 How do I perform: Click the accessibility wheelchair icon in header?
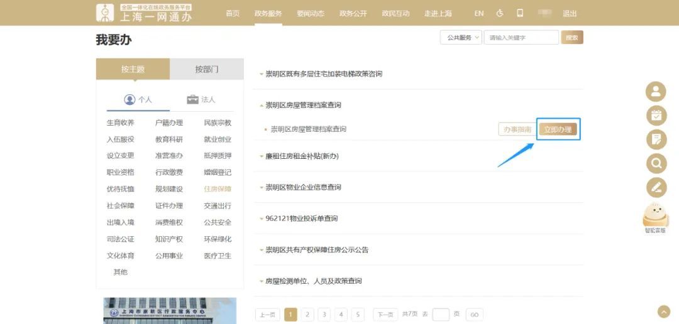500,13
